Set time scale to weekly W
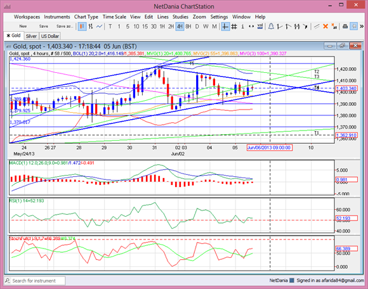The image size is (368, 289). tap(206, 27)
